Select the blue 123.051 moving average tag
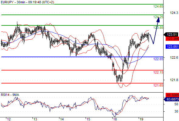Viewport: 179px width, 121px height. [172, 47]
